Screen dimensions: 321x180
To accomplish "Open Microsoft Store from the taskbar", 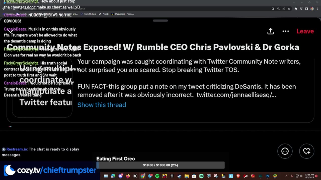I will pos(194,176).
